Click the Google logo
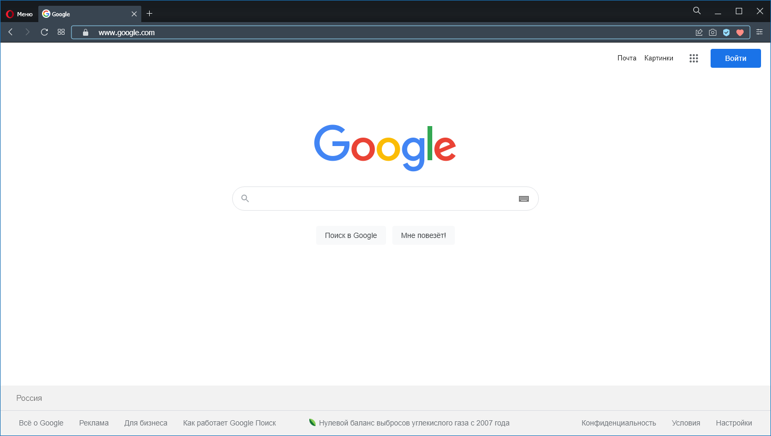 pos(385,148)
